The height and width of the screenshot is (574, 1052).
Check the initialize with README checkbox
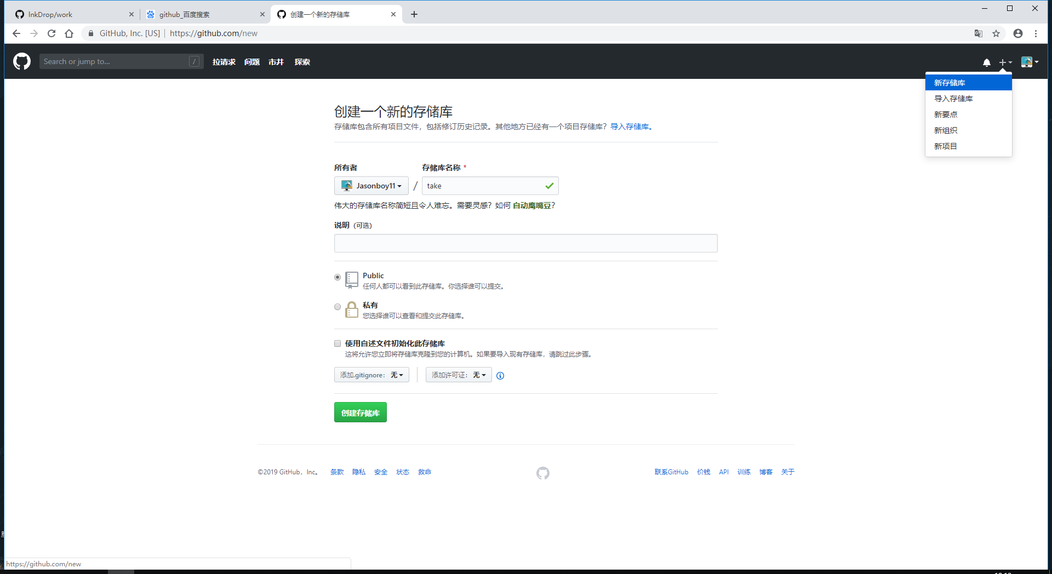338,343
